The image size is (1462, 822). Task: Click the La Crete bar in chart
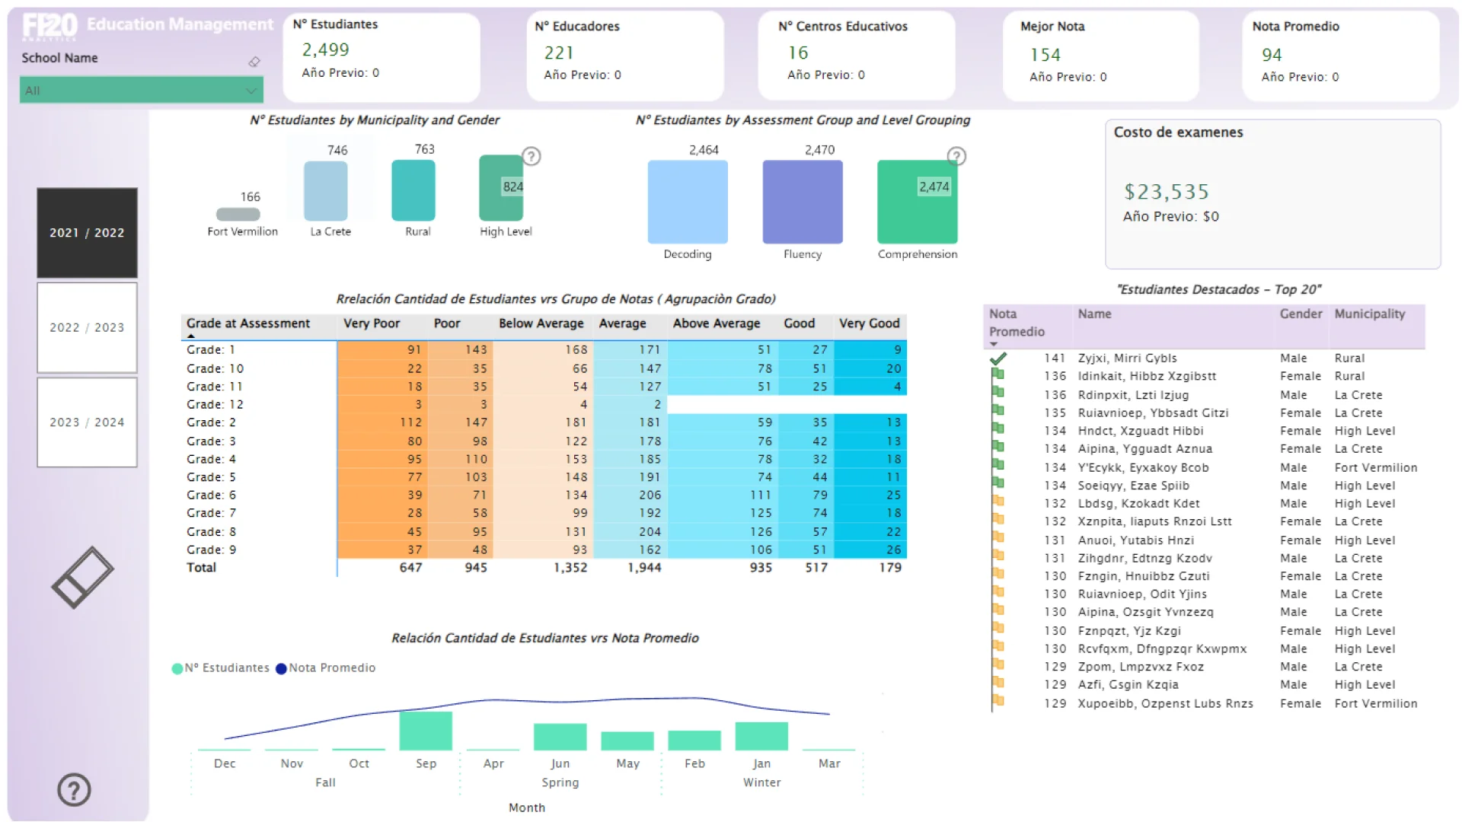326,190
